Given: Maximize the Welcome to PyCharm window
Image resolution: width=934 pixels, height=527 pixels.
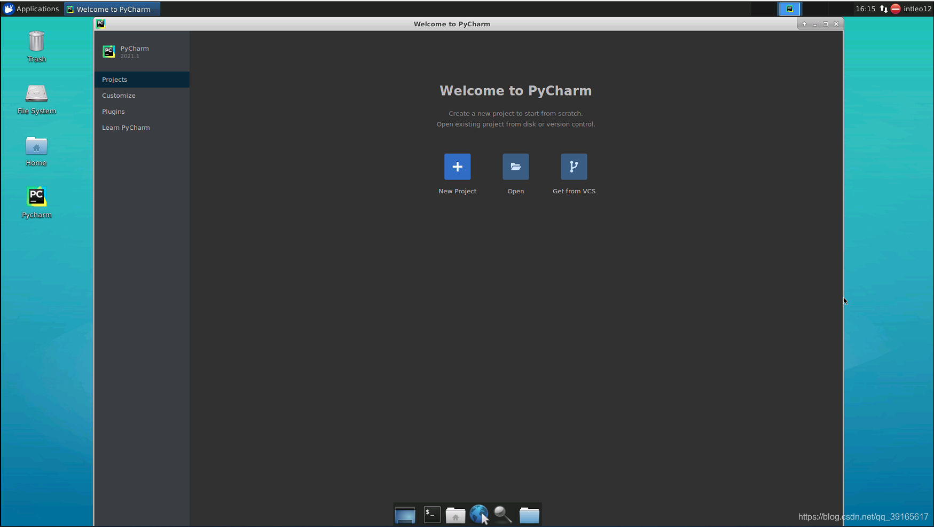Looking at the screenshot, I should pyautogui.click(x=825, y=24).
